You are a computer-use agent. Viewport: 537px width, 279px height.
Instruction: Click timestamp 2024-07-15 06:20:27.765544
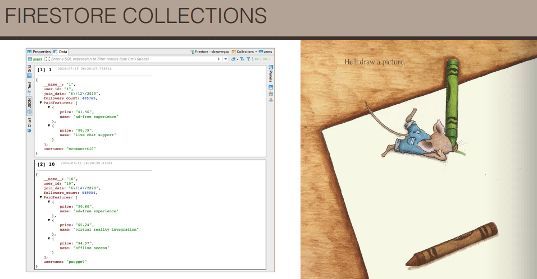pyautogui.click(x=85, y=69)
